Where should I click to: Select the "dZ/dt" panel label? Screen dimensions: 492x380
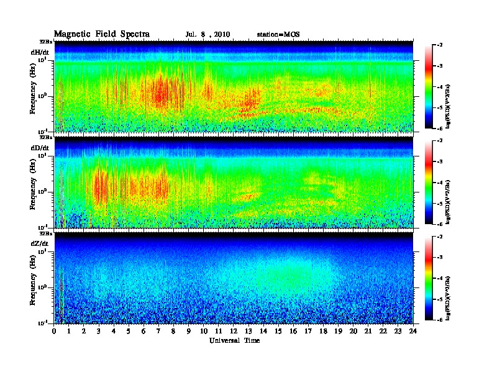point(40,243)
